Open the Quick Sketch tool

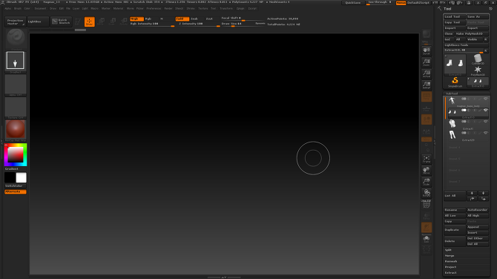tap(61, 22)
